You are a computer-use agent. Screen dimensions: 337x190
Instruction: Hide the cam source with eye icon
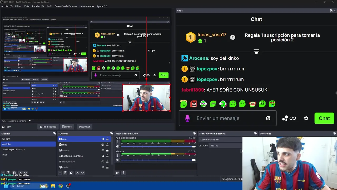click(x=103, y=139)
